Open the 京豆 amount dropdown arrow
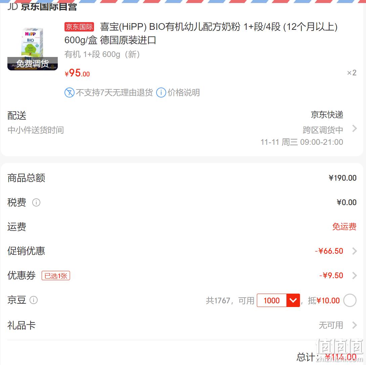The width and height of the screenshot is (366, 365). (x=293, y=300)
